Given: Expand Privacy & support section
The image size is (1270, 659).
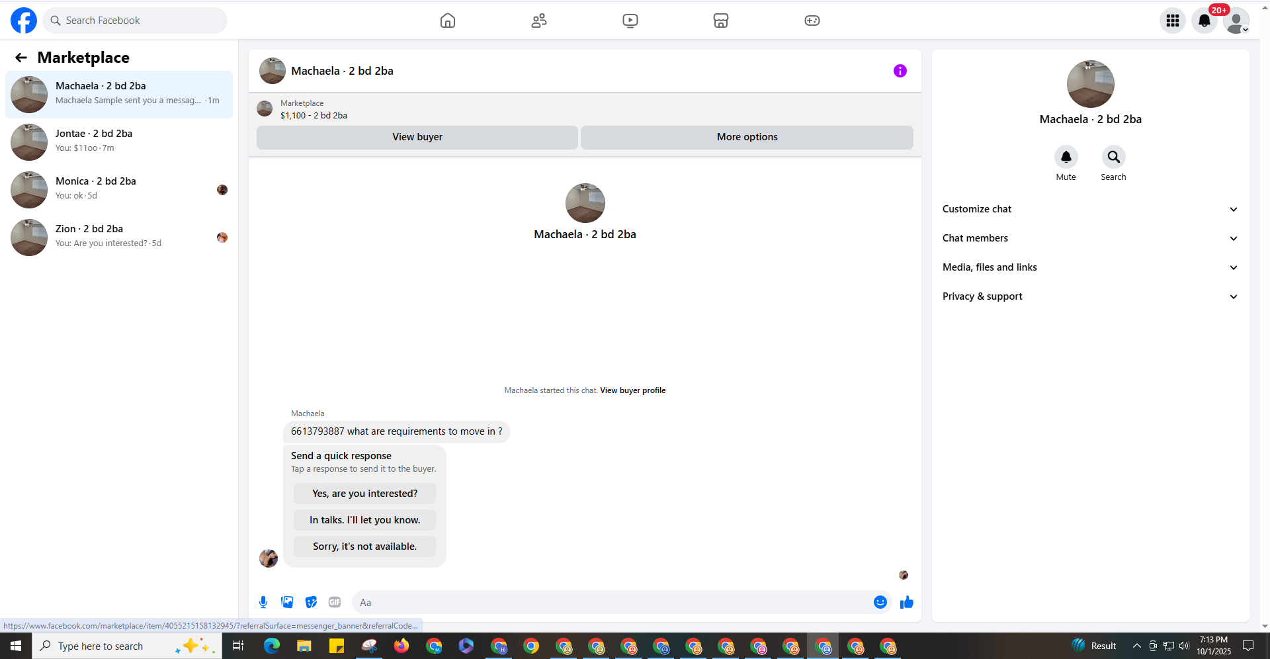Looking at the screenshot, I should click(1090, 296).
